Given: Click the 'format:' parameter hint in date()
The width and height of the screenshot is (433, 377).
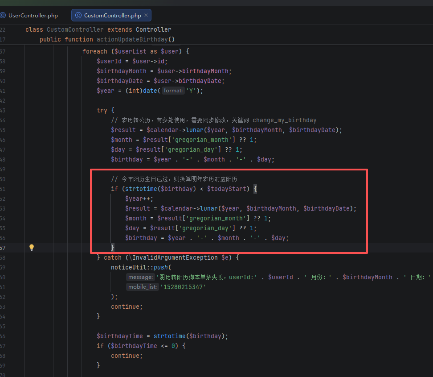Looking at the screenshot, I should (173, 91).
